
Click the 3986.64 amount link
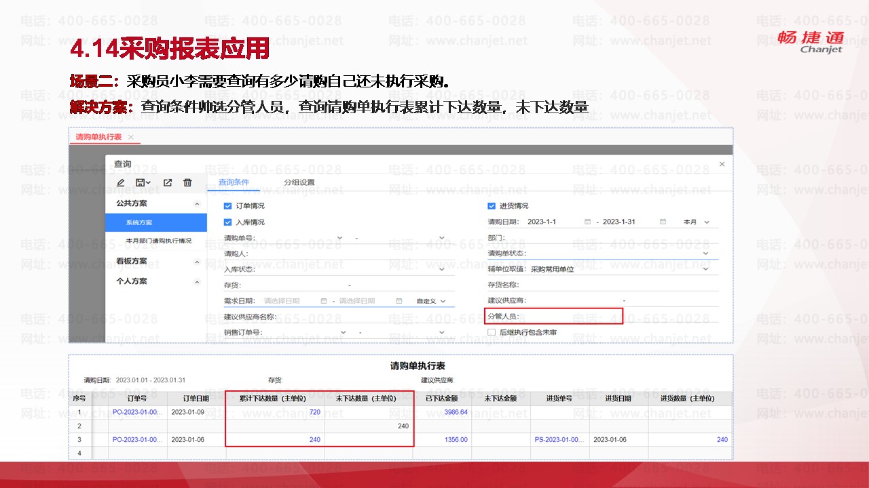pos(456,412)
